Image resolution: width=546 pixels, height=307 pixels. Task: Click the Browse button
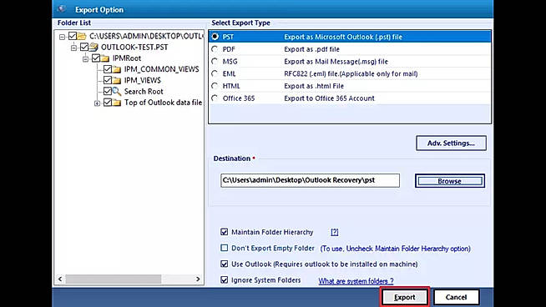(449, 181)
